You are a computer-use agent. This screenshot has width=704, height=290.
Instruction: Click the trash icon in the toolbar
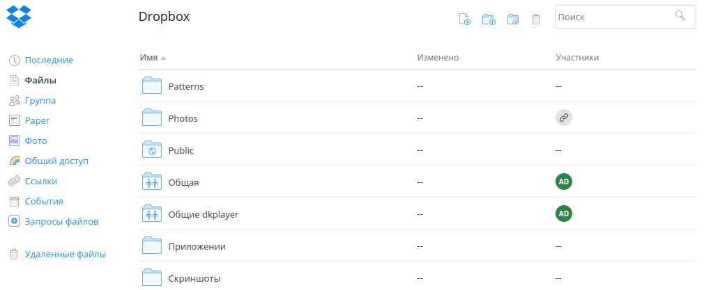click(x=535, y=19)
